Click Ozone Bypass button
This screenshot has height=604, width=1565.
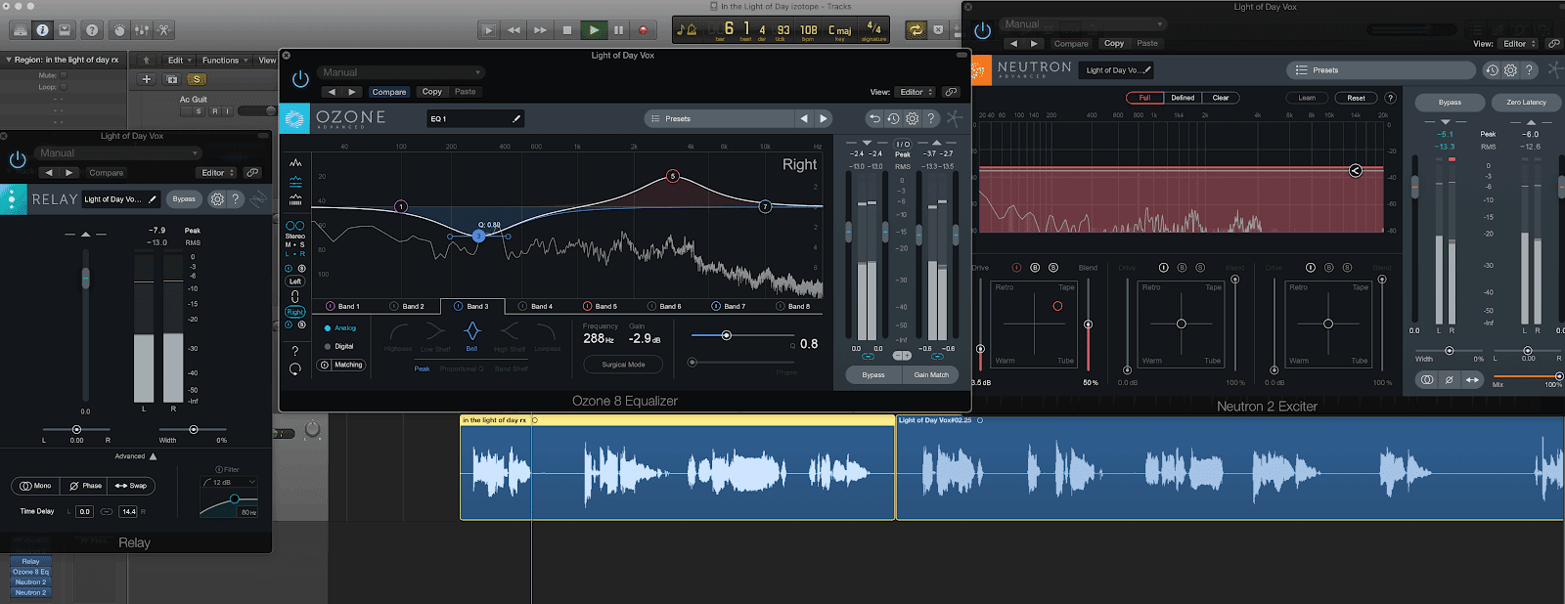pos(873,374)
